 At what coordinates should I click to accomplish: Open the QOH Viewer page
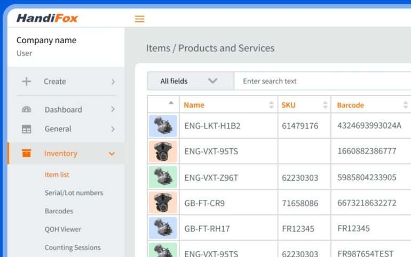click(63, 229)
